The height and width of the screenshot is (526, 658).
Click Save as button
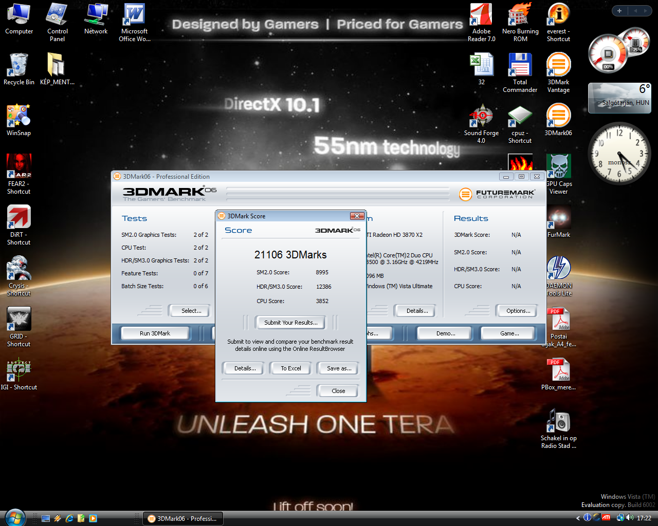(339, 368)
